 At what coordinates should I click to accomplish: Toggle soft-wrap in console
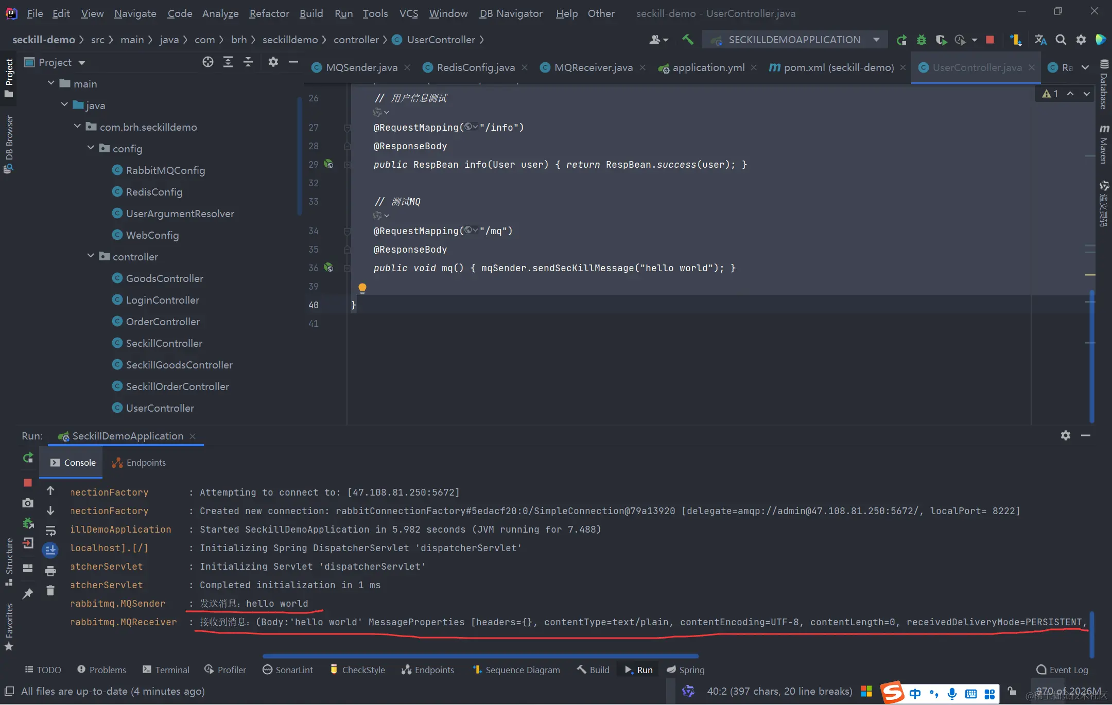50,531
